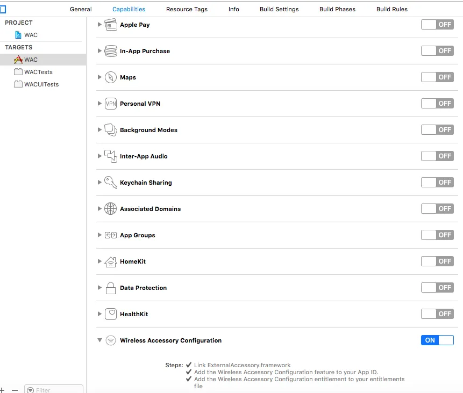Select the Capabilities tab
Viewport: 463px width, 393px height.
[x=129, y=9]
